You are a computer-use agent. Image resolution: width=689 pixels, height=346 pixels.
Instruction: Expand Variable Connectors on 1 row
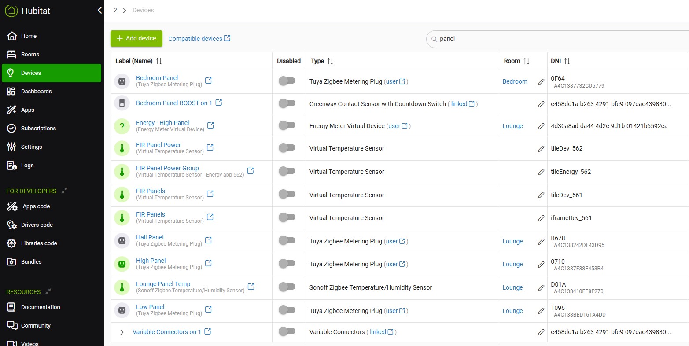122,332
